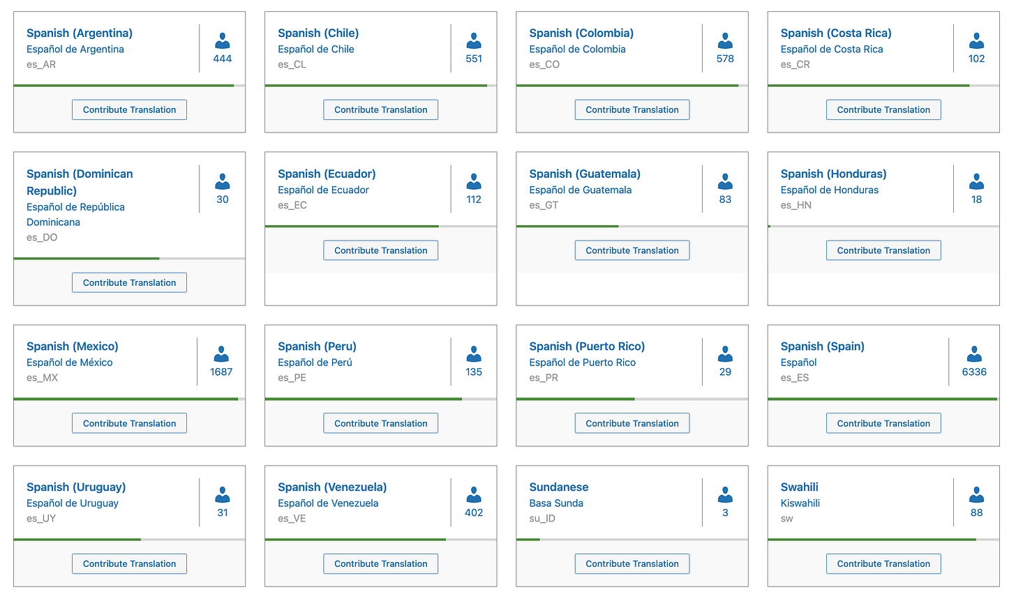The image size is (1016, 601).
Task: Click the 6336 contributor count
Action: (974, 372)
